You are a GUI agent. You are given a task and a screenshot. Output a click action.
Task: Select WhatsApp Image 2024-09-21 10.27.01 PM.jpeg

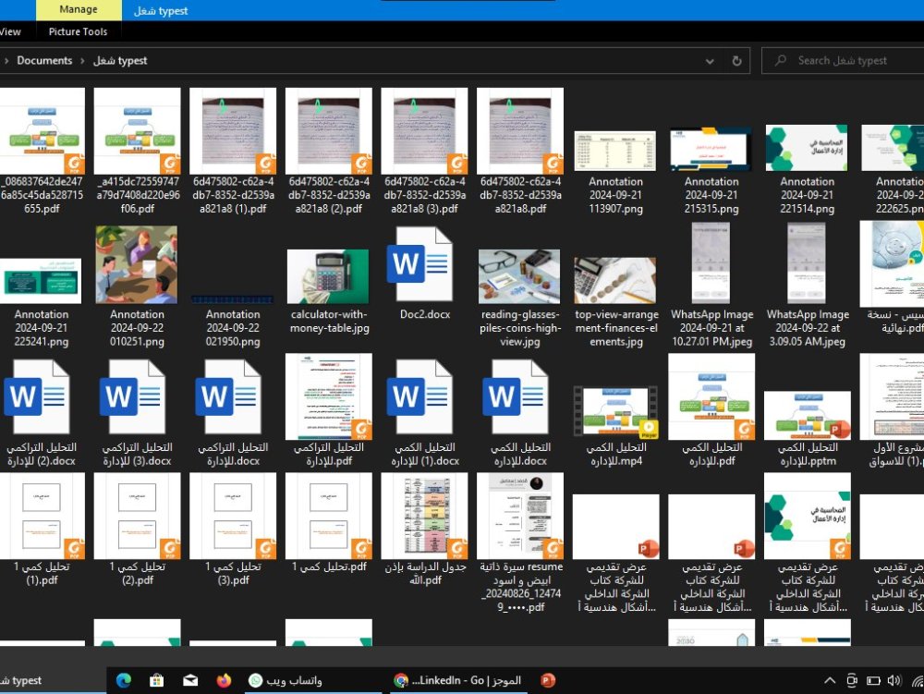[x=711, y=286]
